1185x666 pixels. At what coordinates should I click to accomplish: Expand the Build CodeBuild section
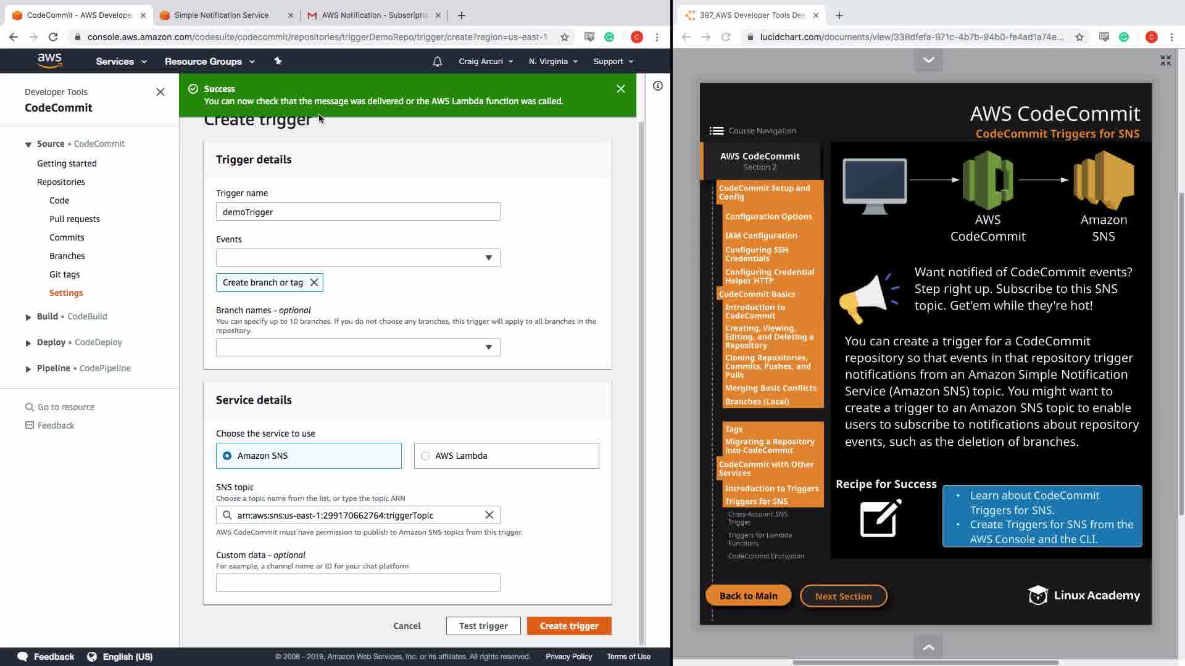pos(28,317)
